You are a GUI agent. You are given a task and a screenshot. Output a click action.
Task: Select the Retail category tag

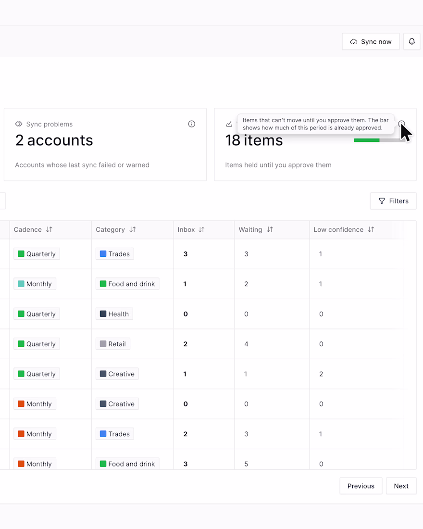tap(112, 344)
